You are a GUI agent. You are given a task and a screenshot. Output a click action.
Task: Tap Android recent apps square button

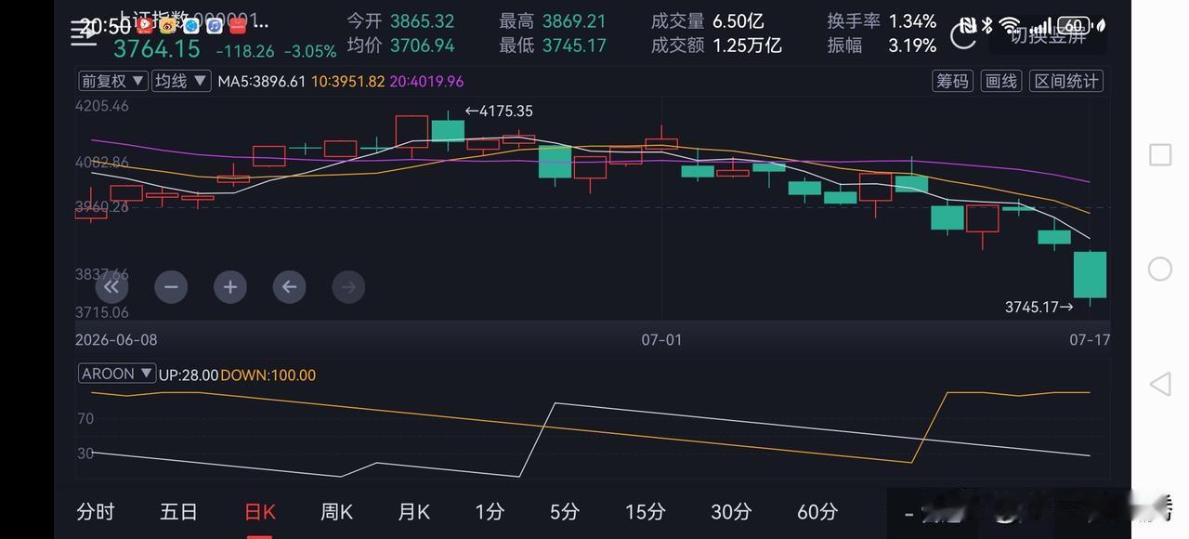point(1160,154)
